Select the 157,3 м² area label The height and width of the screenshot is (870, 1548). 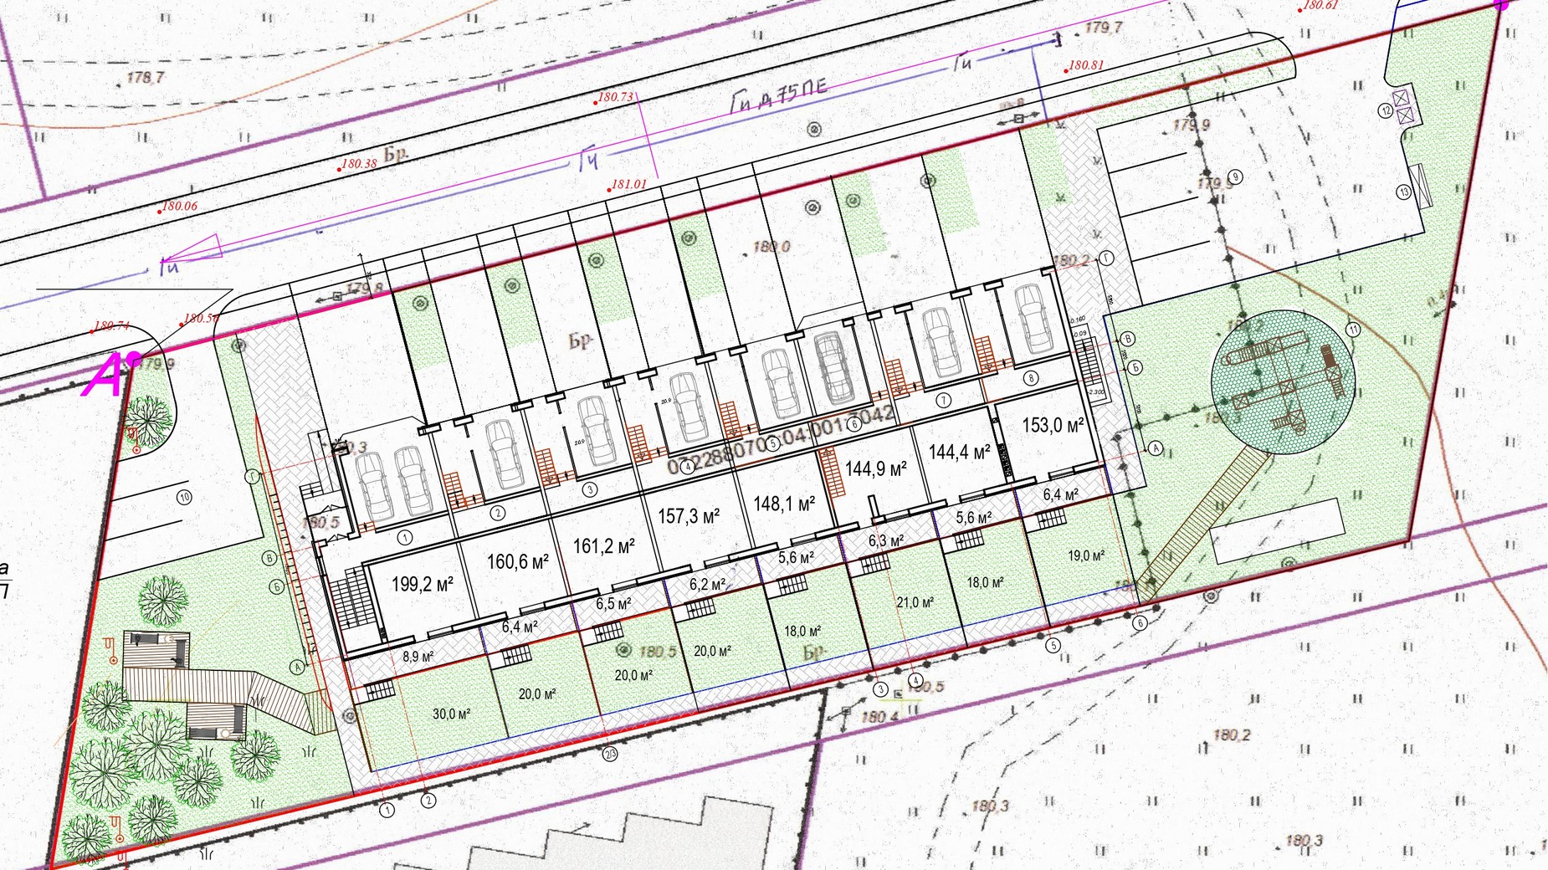tap(689, 516)
